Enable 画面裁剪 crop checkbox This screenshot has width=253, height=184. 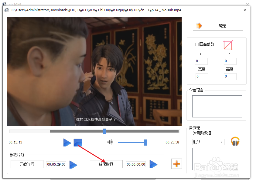click(197, 44)
